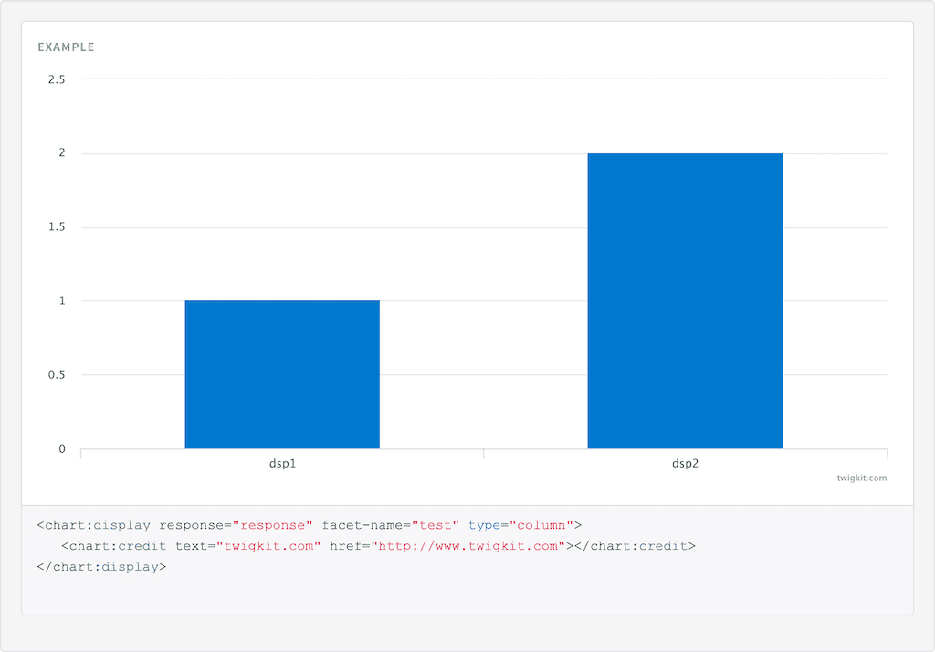Click the 0 y-axis value
The width and height of the screenshot is (935, 652).
(62, 449)
